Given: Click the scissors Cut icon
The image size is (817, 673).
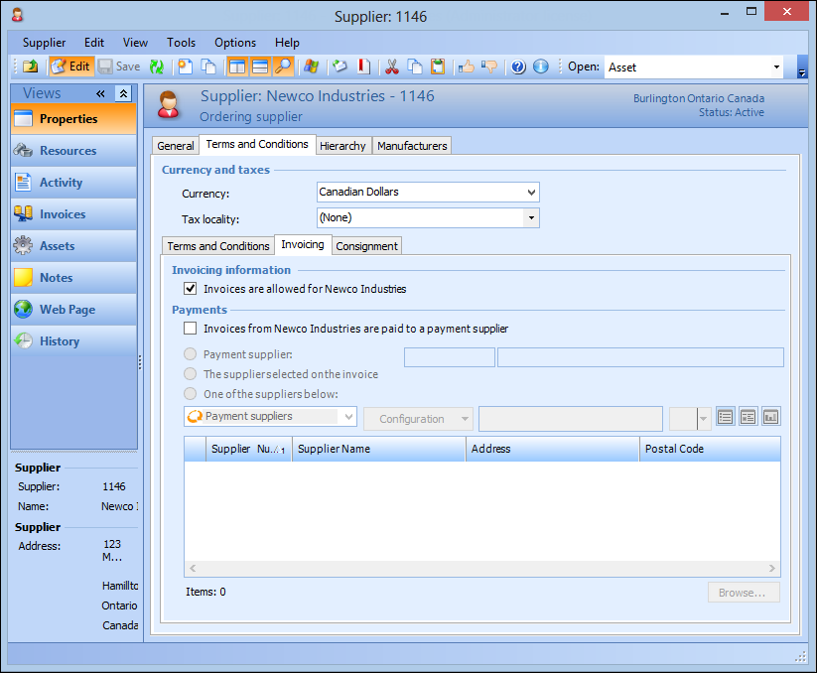Looking at the screenshot, I should pos(391,67).
